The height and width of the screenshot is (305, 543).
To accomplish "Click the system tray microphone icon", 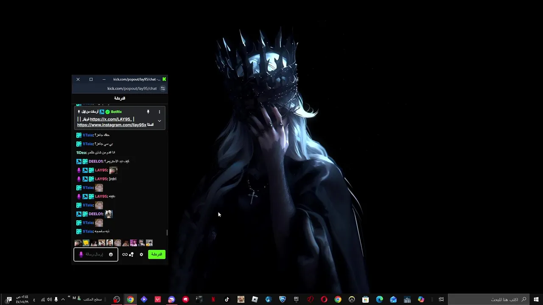I will 56,299.
